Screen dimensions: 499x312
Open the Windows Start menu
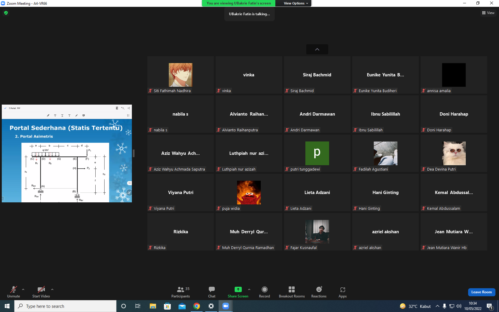[7, 306]
